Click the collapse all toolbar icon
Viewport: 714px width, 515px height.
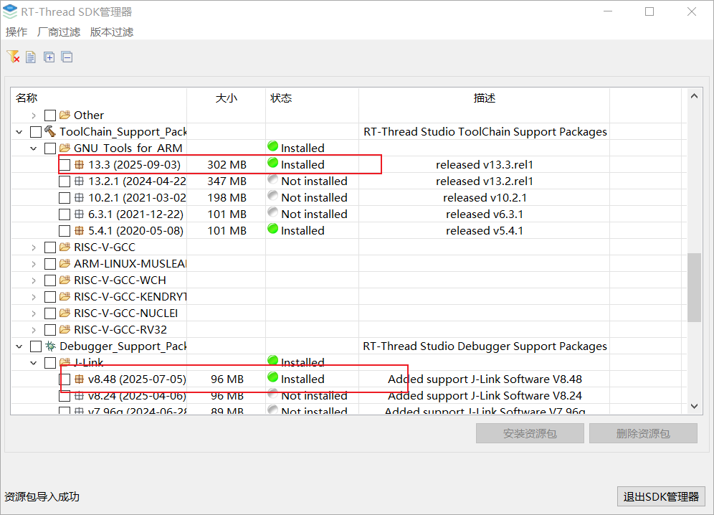click(67, 57)
